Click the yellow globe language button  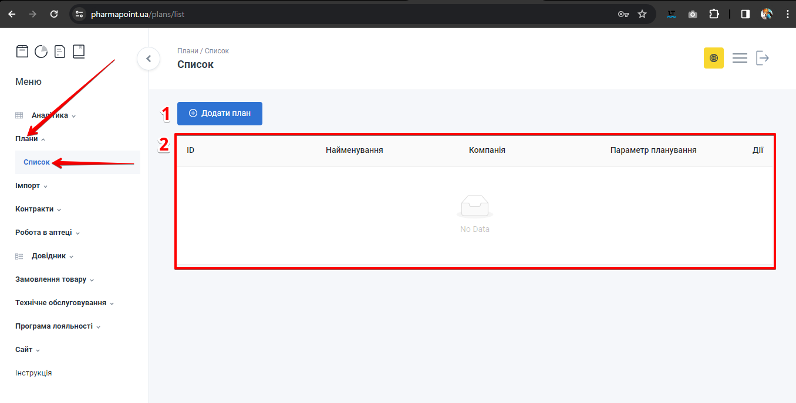click(713, 58)
